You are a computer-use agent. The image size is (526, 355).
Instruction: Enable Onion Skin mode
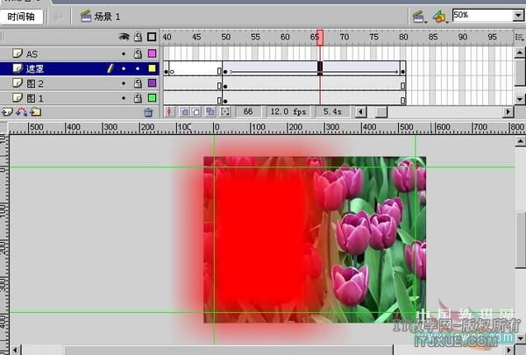click(x=184, y=112)
